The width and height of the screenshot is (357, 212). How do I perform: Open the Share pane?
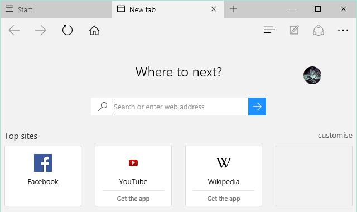click(x=319, y=30)
